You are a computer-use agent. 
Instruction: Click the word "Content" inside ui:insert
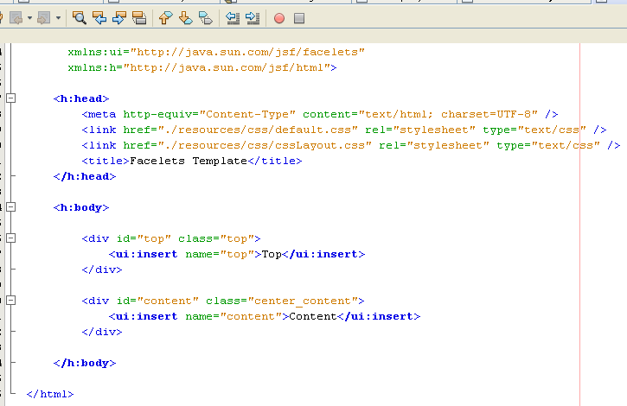tap(313, 316)
